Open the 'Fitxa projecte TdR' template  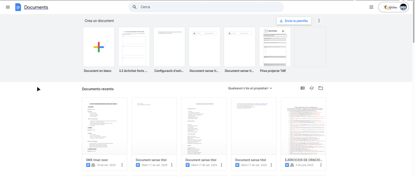coord(275,47)
